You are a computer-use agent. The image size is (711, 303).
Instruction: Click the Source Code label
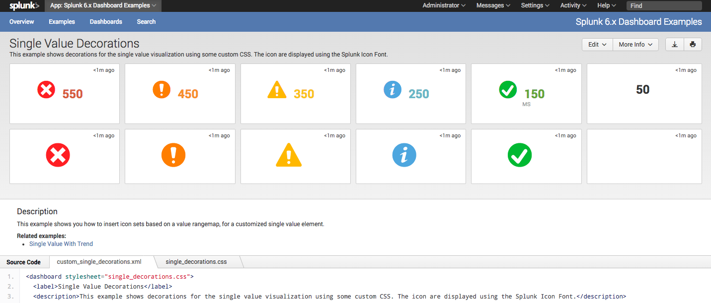(23, 262)
